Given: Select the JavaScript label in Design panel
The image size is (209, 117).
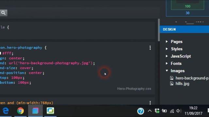Looking at the screenshot, I should (x=181, y=56).
